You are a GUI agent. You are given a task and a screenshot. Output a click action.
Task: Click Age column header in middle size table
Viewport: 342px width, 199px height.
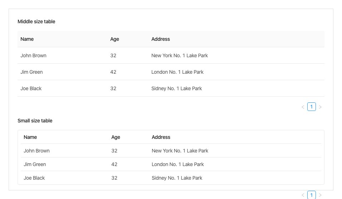click(114, 39)
